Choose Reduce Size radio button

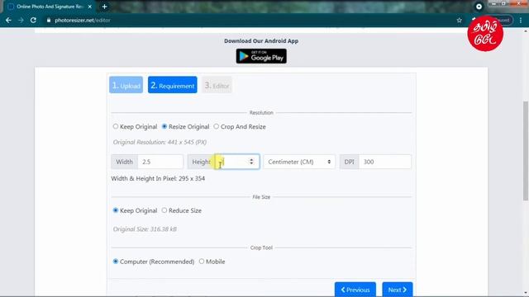tap(164, 210)
